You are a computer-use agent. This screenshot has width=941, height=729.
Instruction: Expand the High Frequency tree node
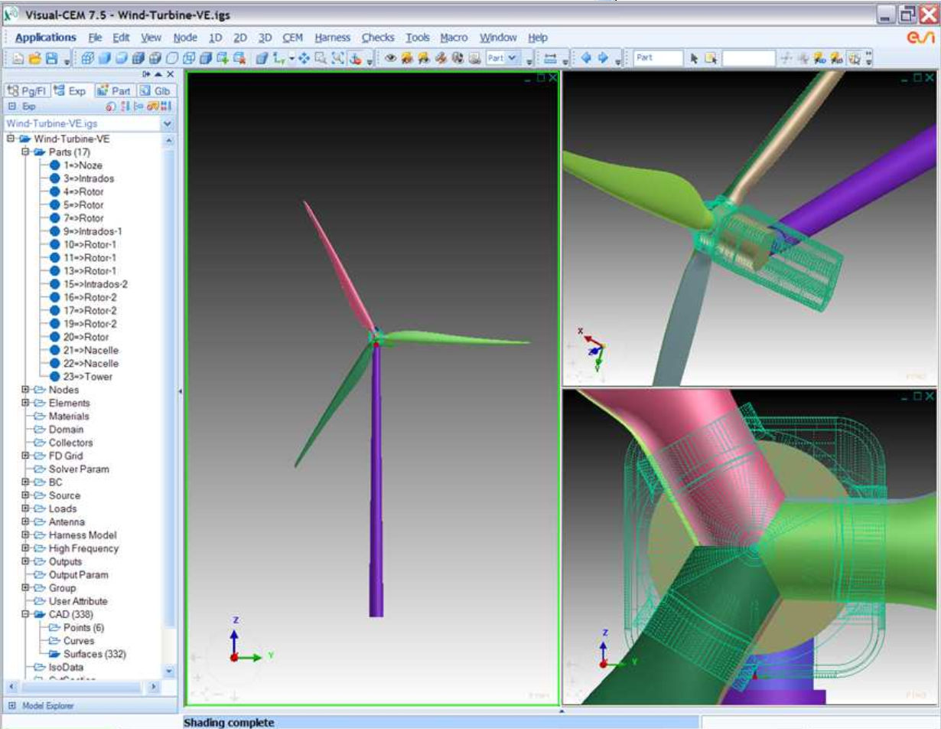(25, 548)
